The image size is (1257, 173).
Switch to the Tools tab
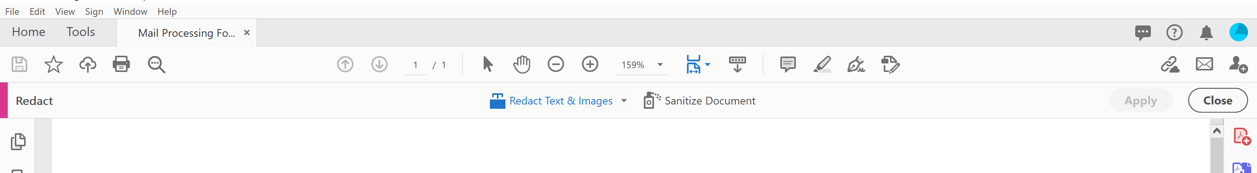(x=80, y=32)
